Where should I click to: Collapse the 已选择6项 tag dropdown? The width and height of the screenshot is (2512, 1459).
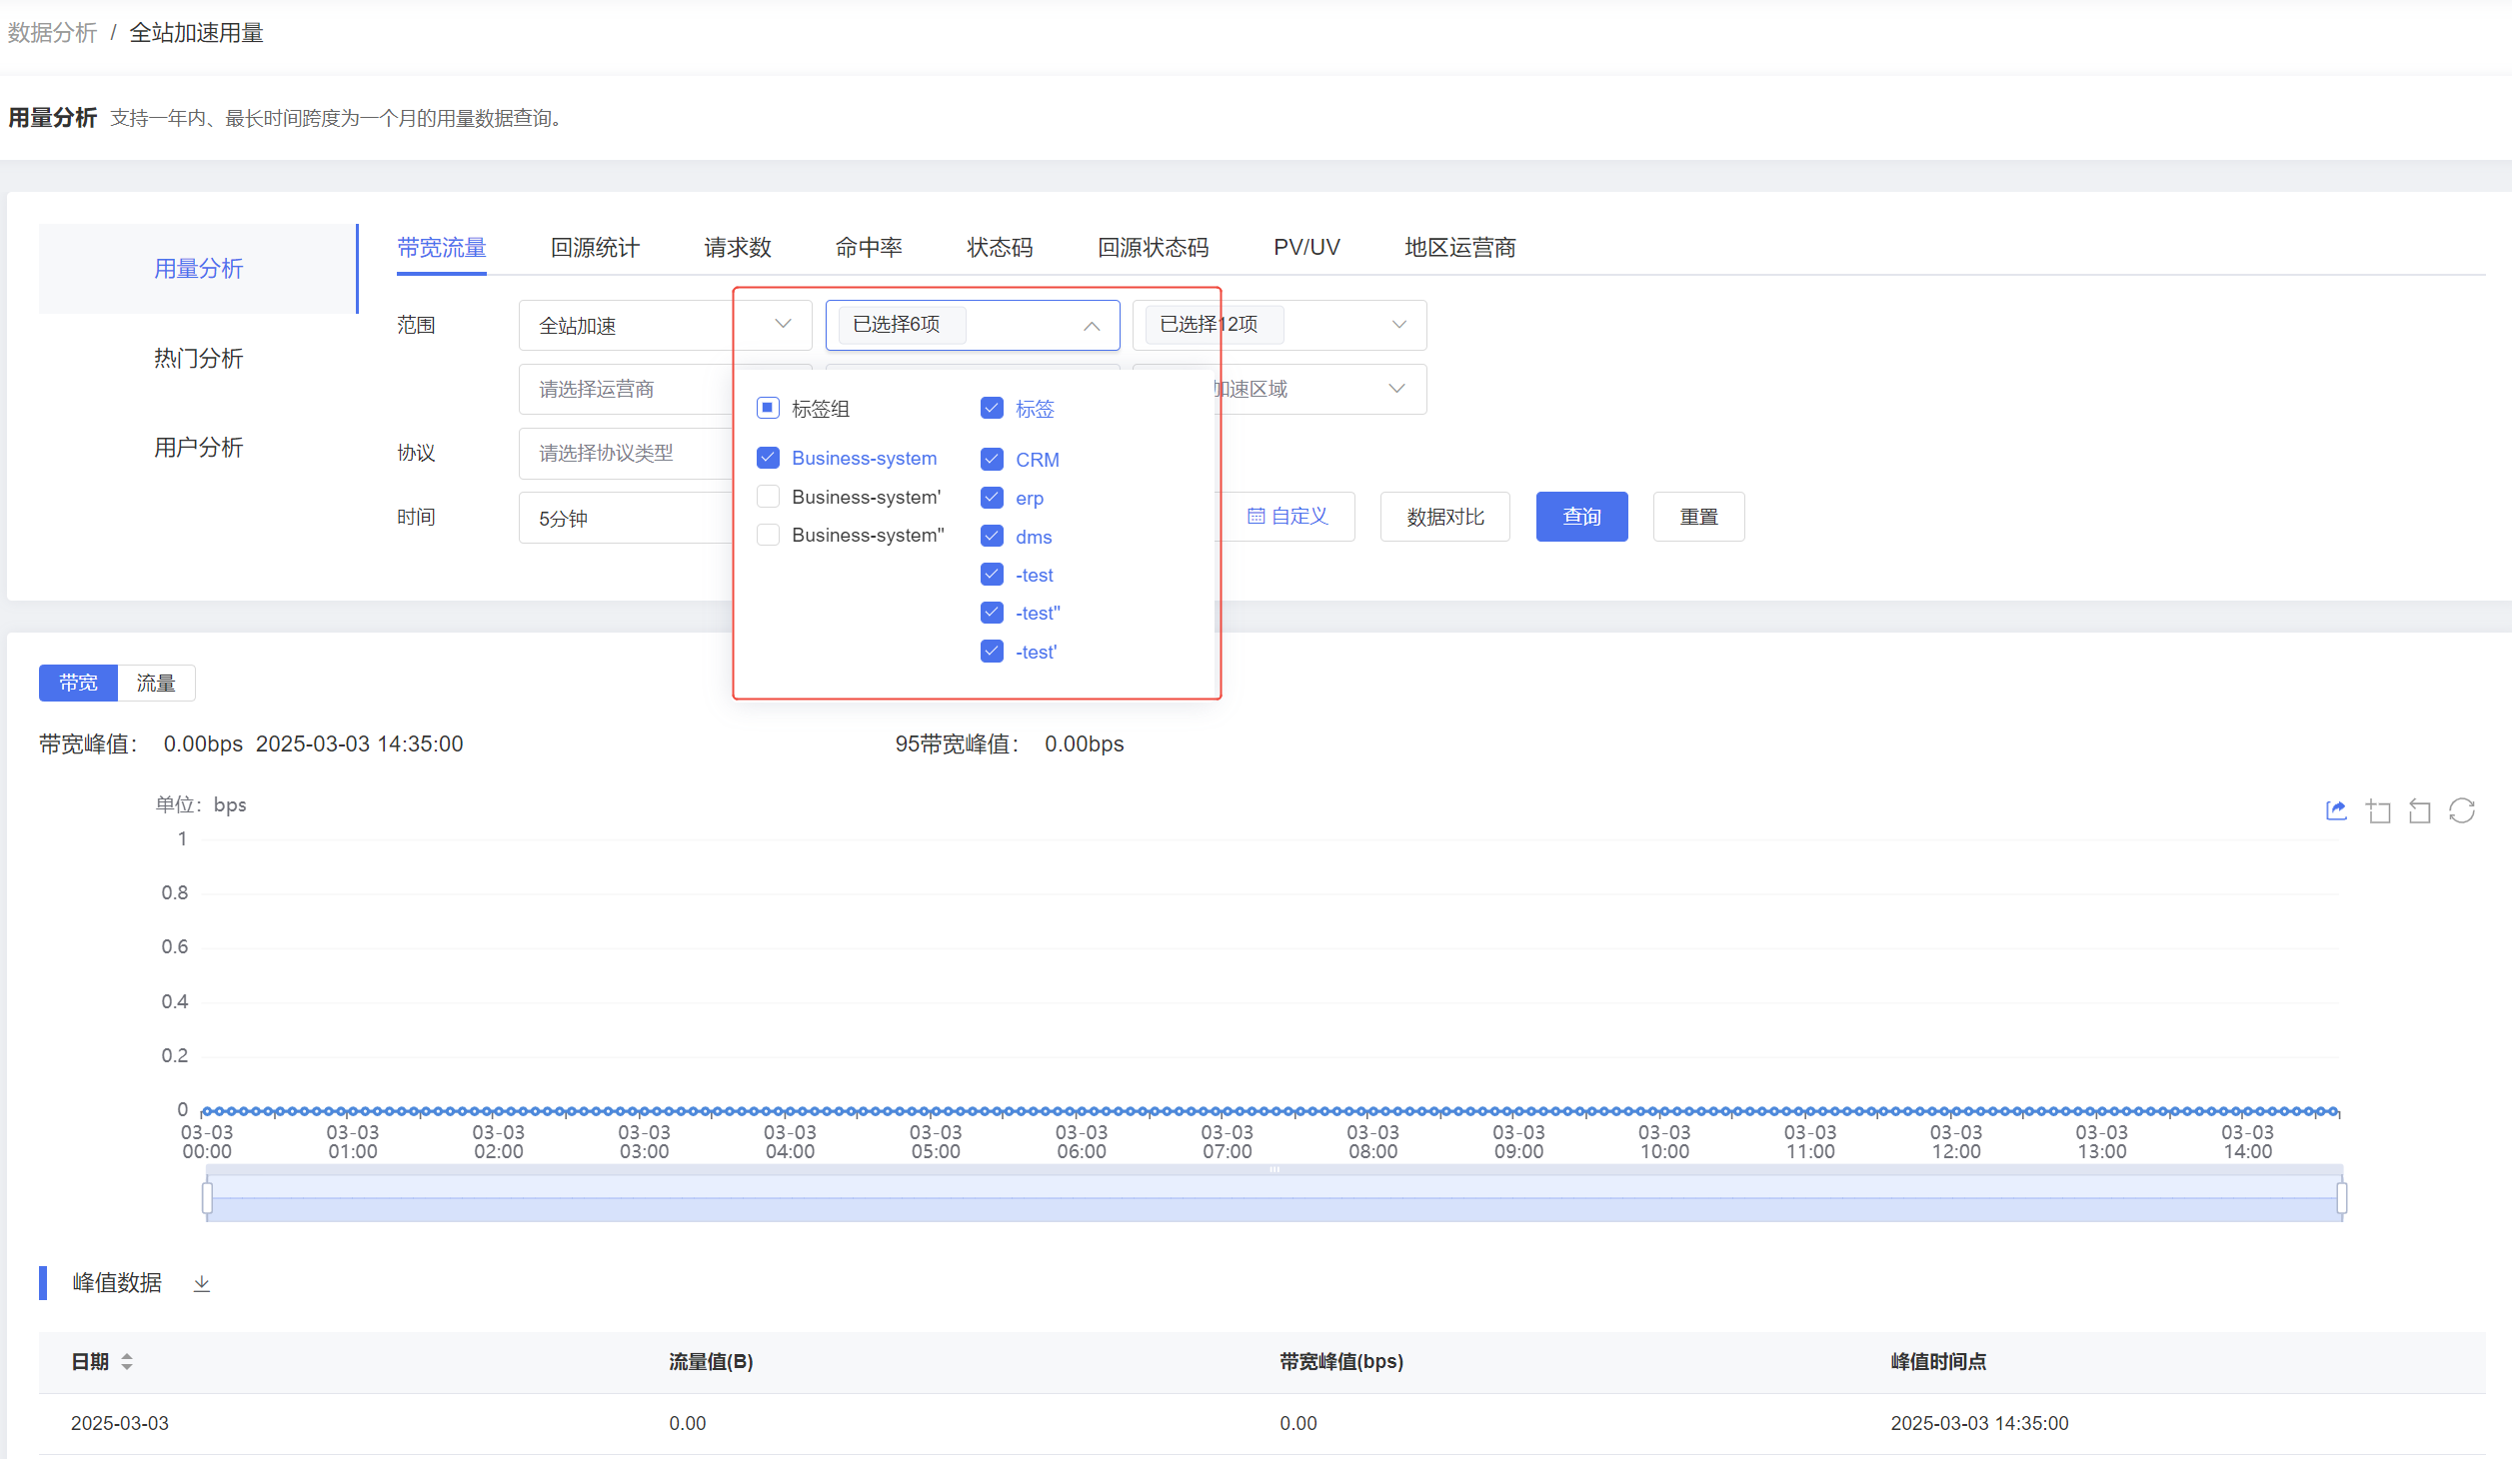[x=973, y=325]
